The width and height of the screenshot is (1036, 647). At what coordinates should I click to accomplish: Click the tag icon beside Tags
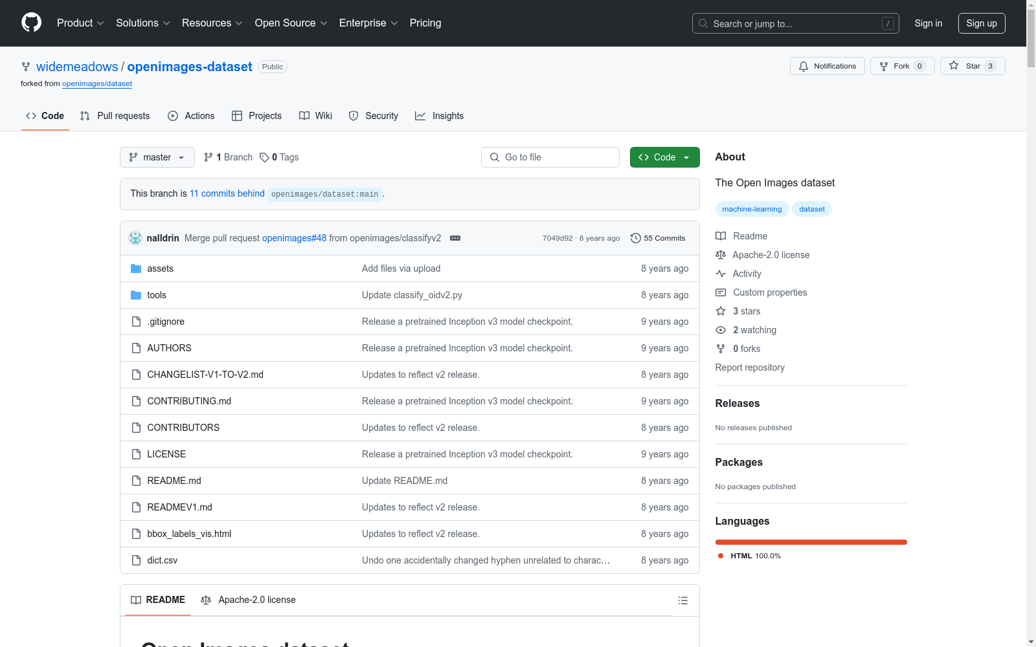coord(264,157)
